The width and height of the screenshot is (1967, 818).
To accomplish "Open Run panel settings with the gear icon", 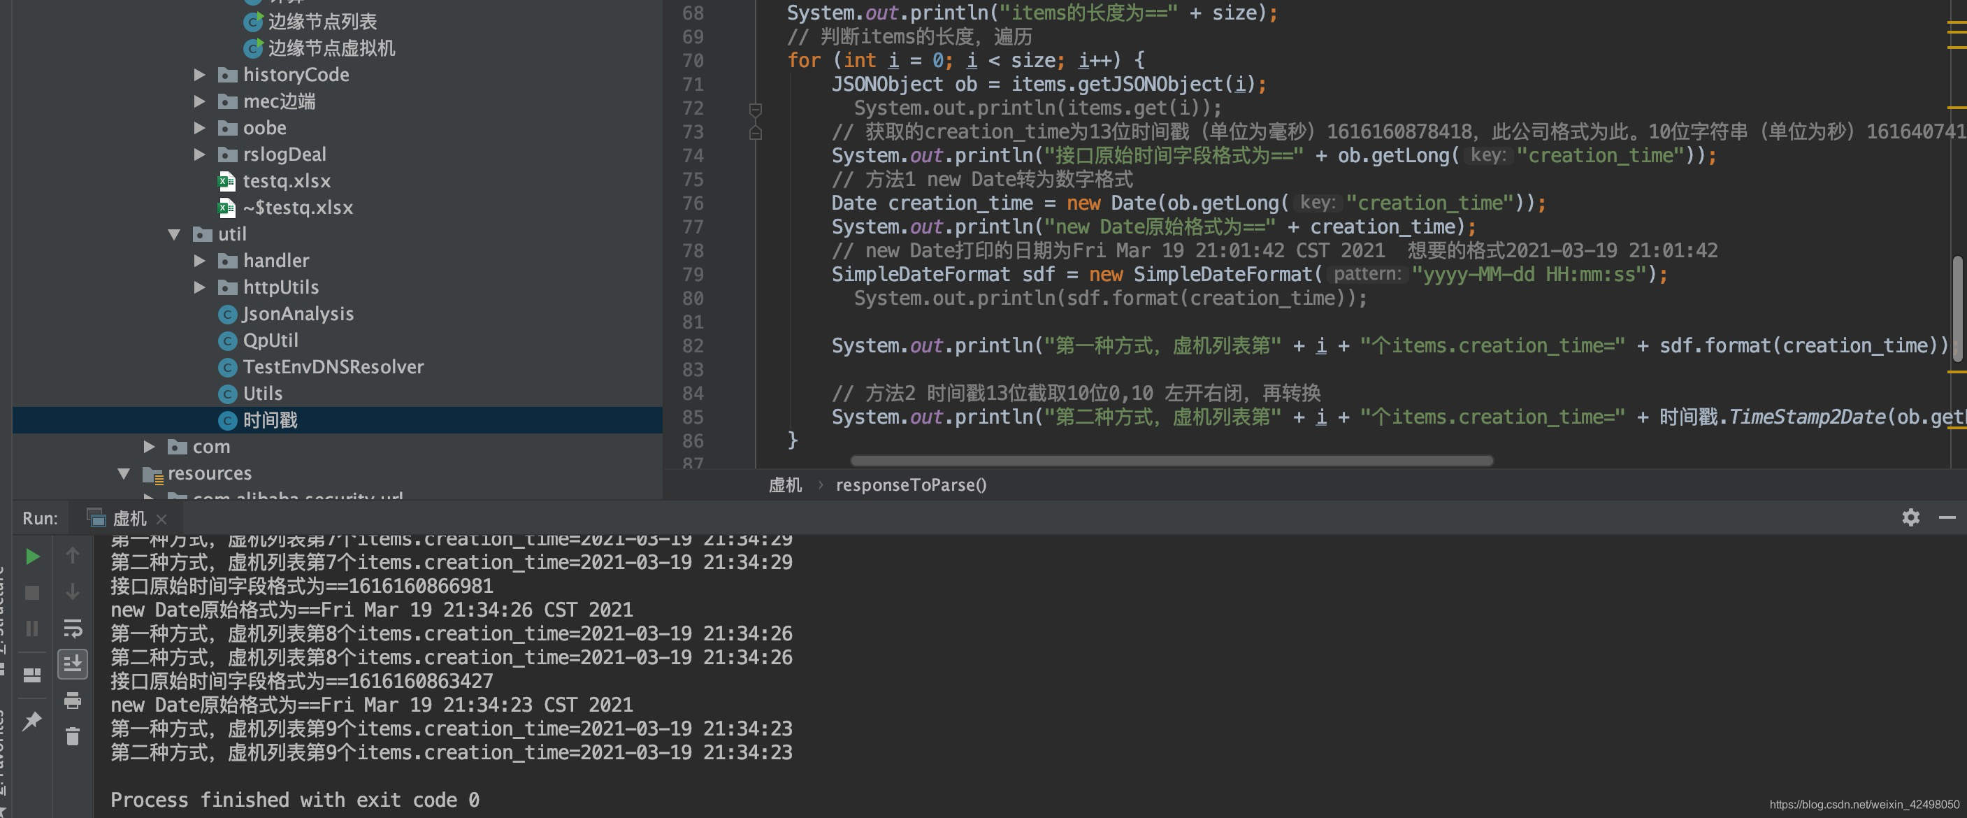I will tap(1910, 517).
